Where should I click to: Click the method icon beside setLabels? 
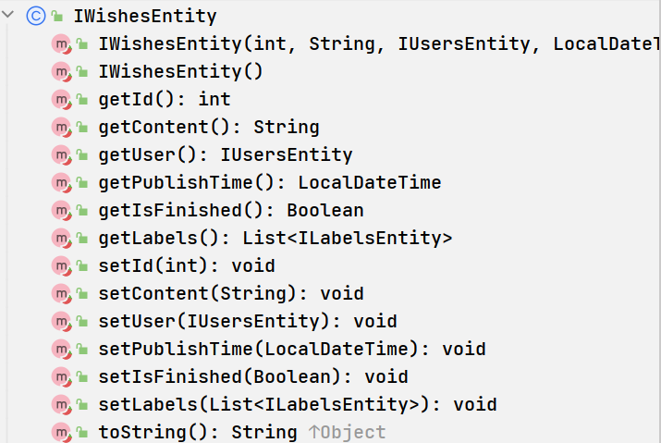pyautogui.click(x=62, y=405)
